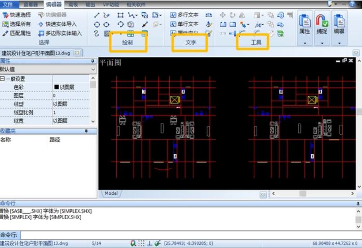The width and height of the screenshot is (362, 248).
Task: Click the horizontal scrollbar thumb below drawing
Action: coord(303,194)
